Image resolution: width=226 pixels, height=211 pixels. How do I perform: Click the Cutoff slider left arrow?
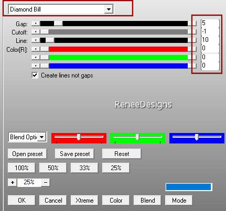coord(36,32)
